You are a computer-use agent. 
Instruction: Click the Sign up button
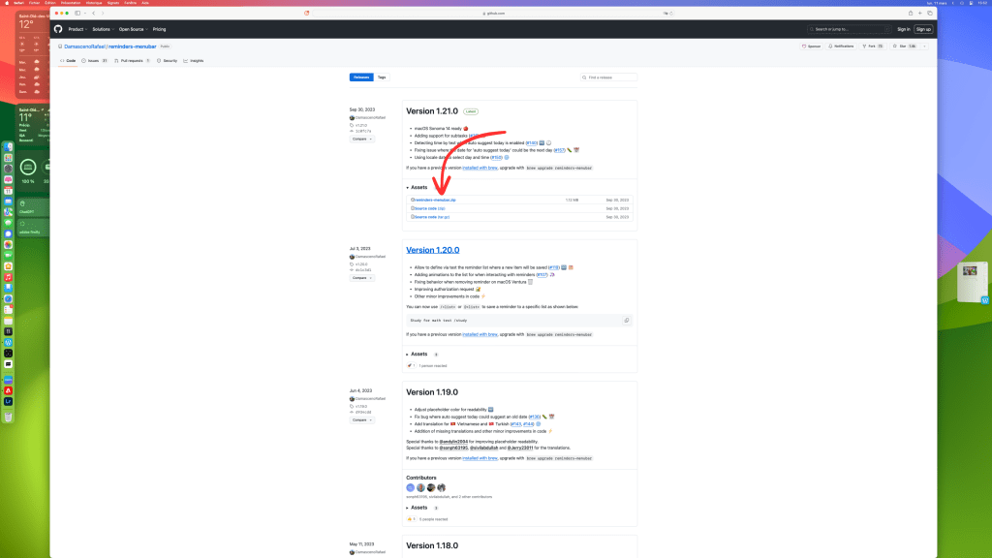point(923,29)
